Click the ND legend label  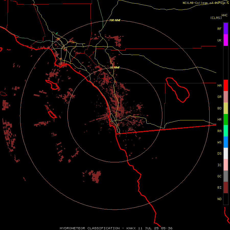click(x=219, y=199)
